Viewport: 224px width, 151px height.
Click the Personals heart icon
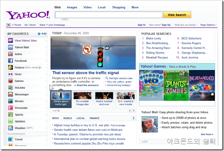[x=10, y=108]
